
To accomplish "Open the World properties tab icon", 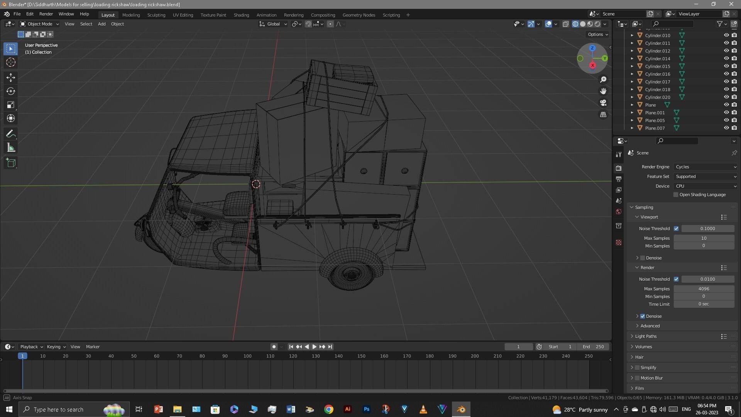I will click(619, 212).
